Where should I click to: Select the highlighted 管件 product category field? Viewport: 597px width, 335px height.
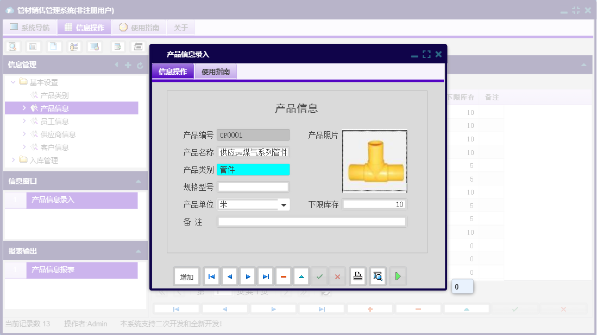(253, 169)
